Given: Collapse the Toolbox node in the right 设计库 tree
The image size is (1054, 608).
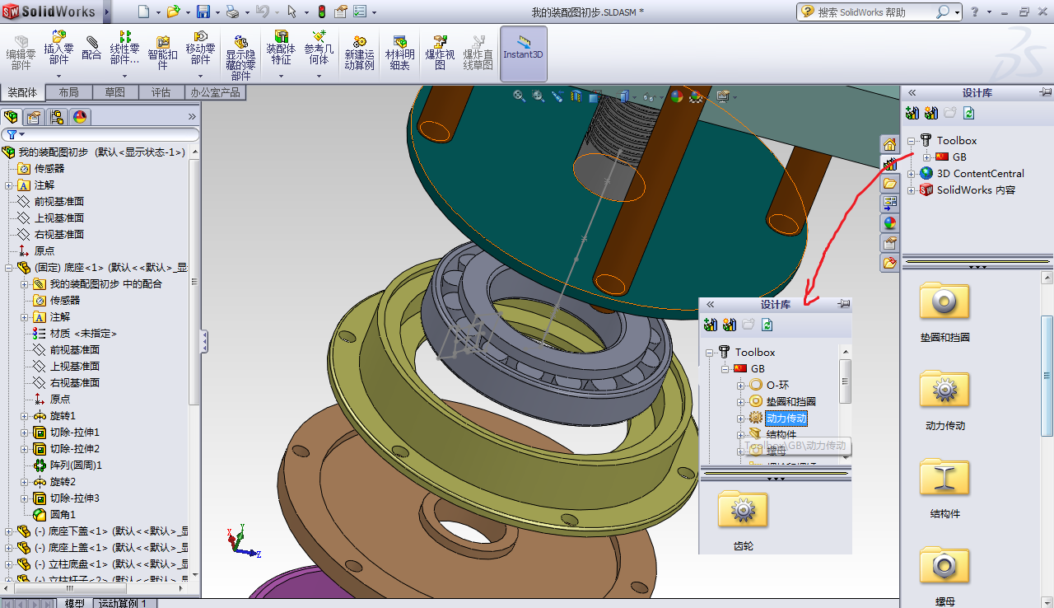Looking at the screenshot, I should click(x=912, y=141).
